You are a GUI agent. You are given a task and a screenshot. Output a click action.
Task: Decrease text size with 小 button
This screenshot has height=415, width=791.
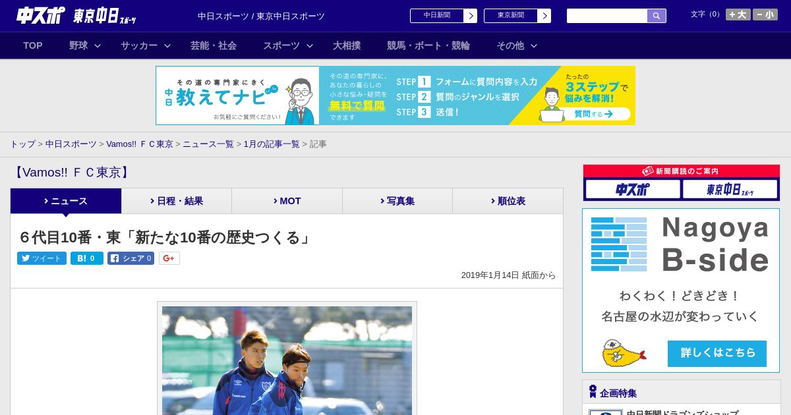pyautogui.click(x=765, y=14)
